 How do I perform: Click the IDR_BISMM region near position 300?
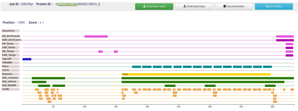pyautogui.click(x=210, y=86)
